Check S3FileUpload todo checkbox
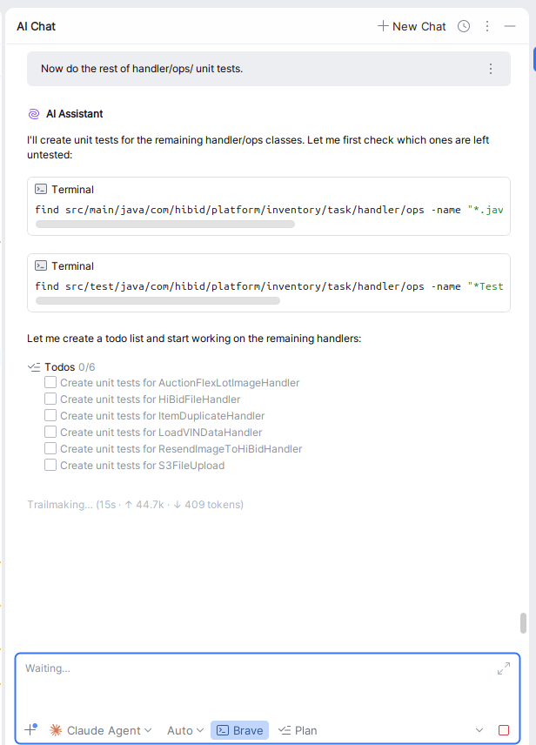This screenshot has height=745, width=536. [50, 465]
